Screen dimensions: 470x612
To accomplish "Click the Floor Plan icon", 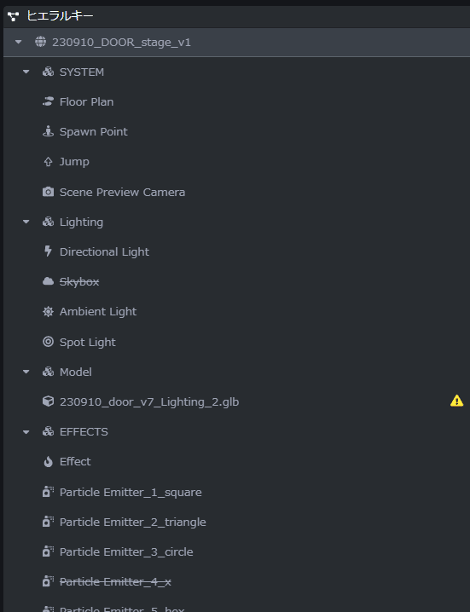I will click(48, 102).
